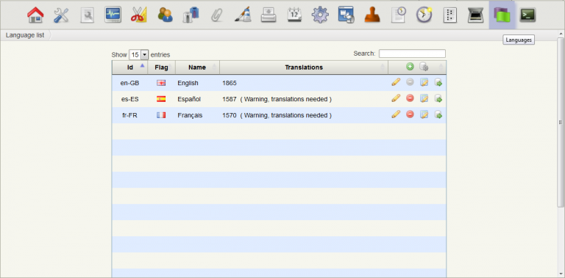
Task: Delete the Français language using the red icon
Action: click(410, 114)
